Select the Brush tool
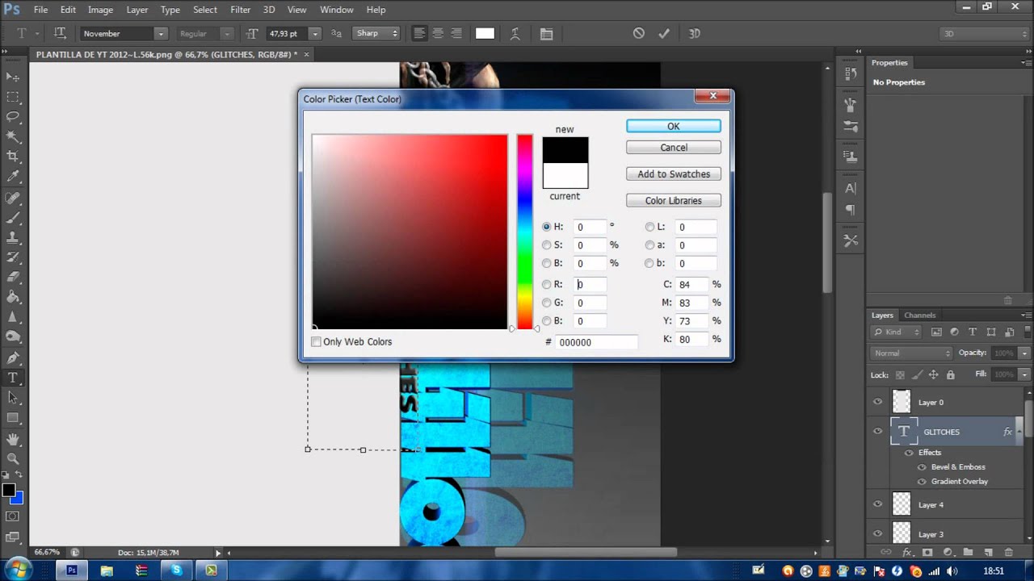This screenshot has height=581, width=1034. pyautogui.click(x=13, y=218)
